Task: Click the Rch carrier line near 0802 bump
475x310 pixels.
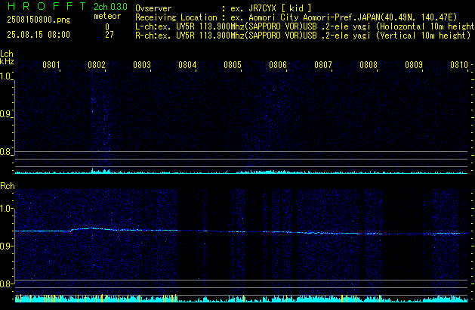Action: [91, 228]
